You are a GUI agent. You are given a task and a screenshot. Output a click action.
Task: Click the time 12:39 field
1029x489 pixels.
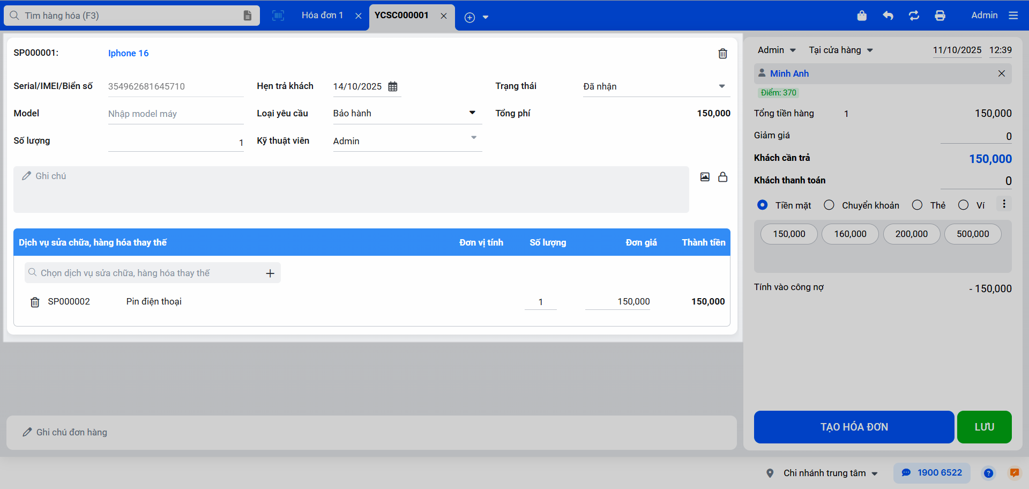(x=1000, y=50)
